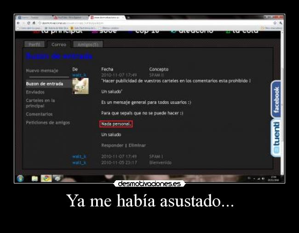Click the Buzon de entrada heading
This screenshot has width=299, height=233.
pyautogui.click(x=59, y=56)
